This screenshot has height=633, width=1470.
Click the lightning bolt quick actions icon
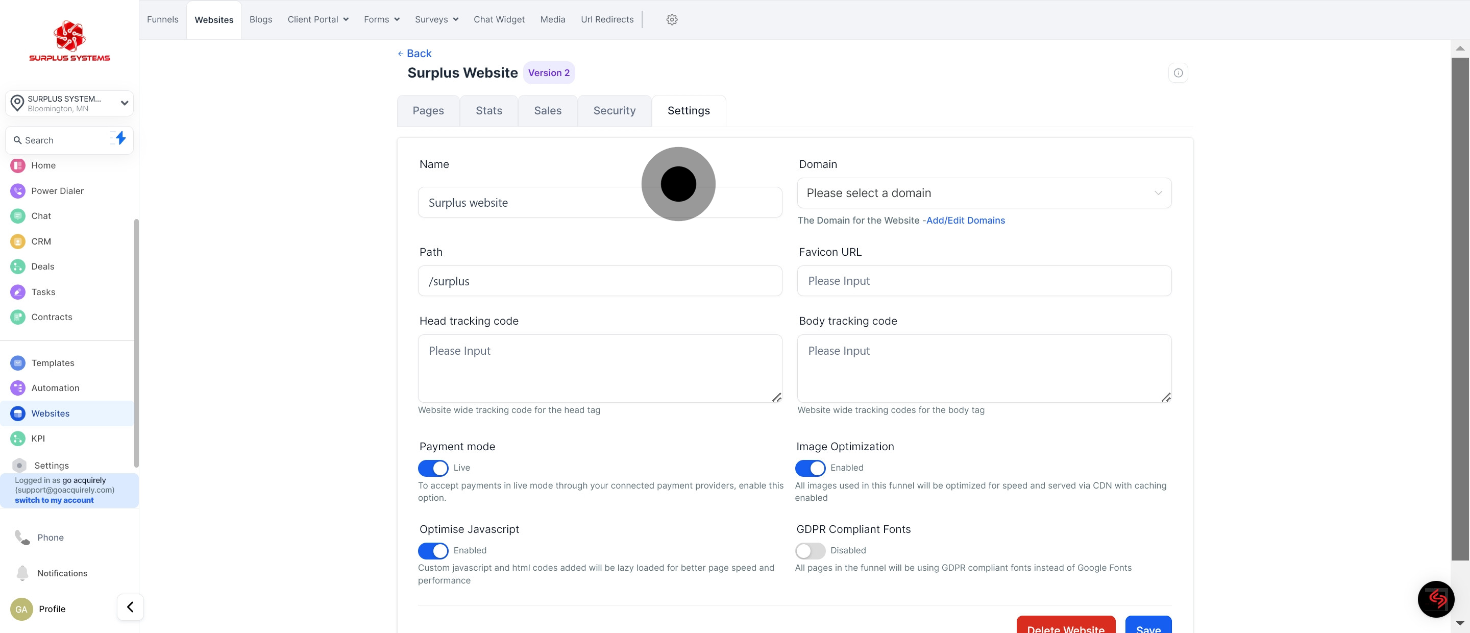(120, 138)
